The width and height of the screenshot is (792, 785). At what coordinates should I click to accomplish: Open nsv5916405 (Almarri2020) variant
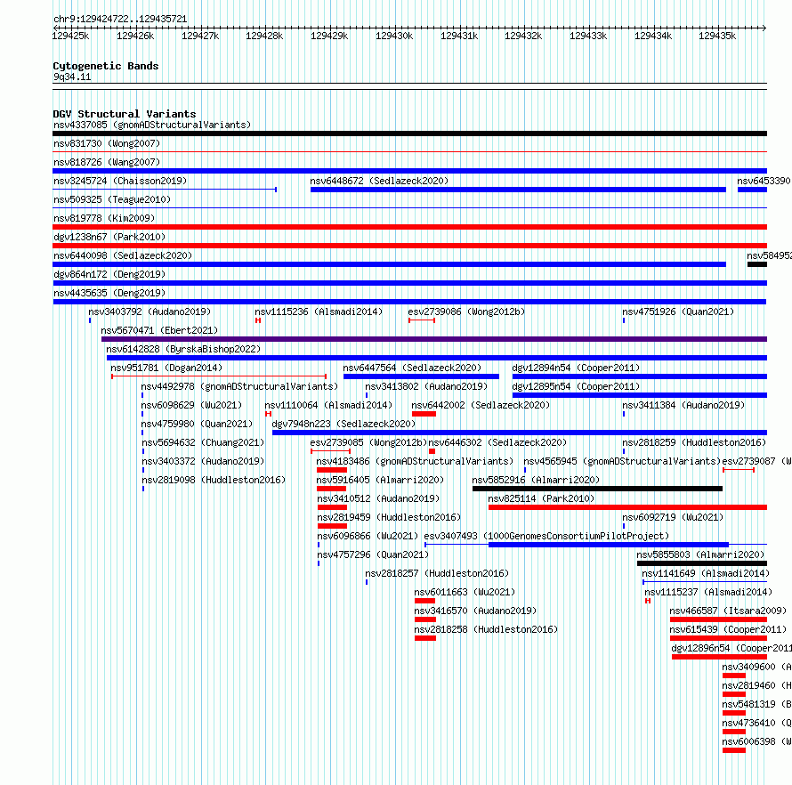[380, 480]
